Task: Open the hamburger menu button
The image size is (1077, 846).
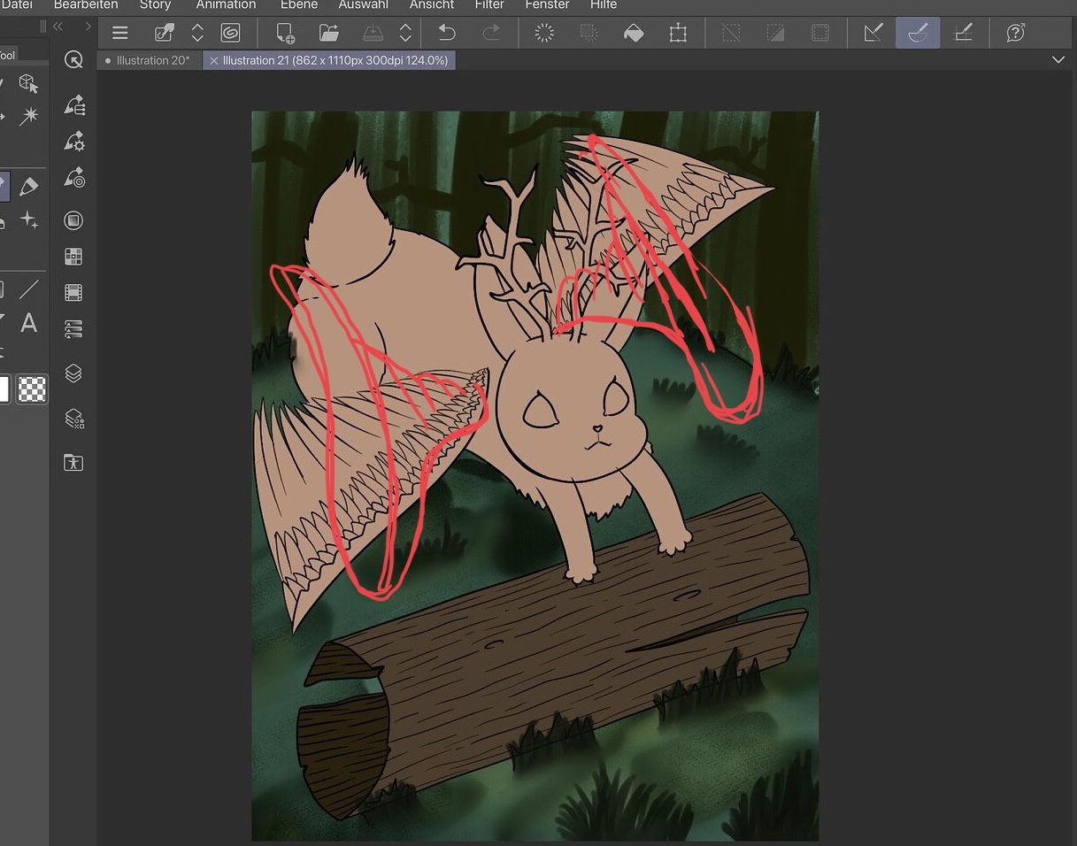Action: [x=120, y=34]
